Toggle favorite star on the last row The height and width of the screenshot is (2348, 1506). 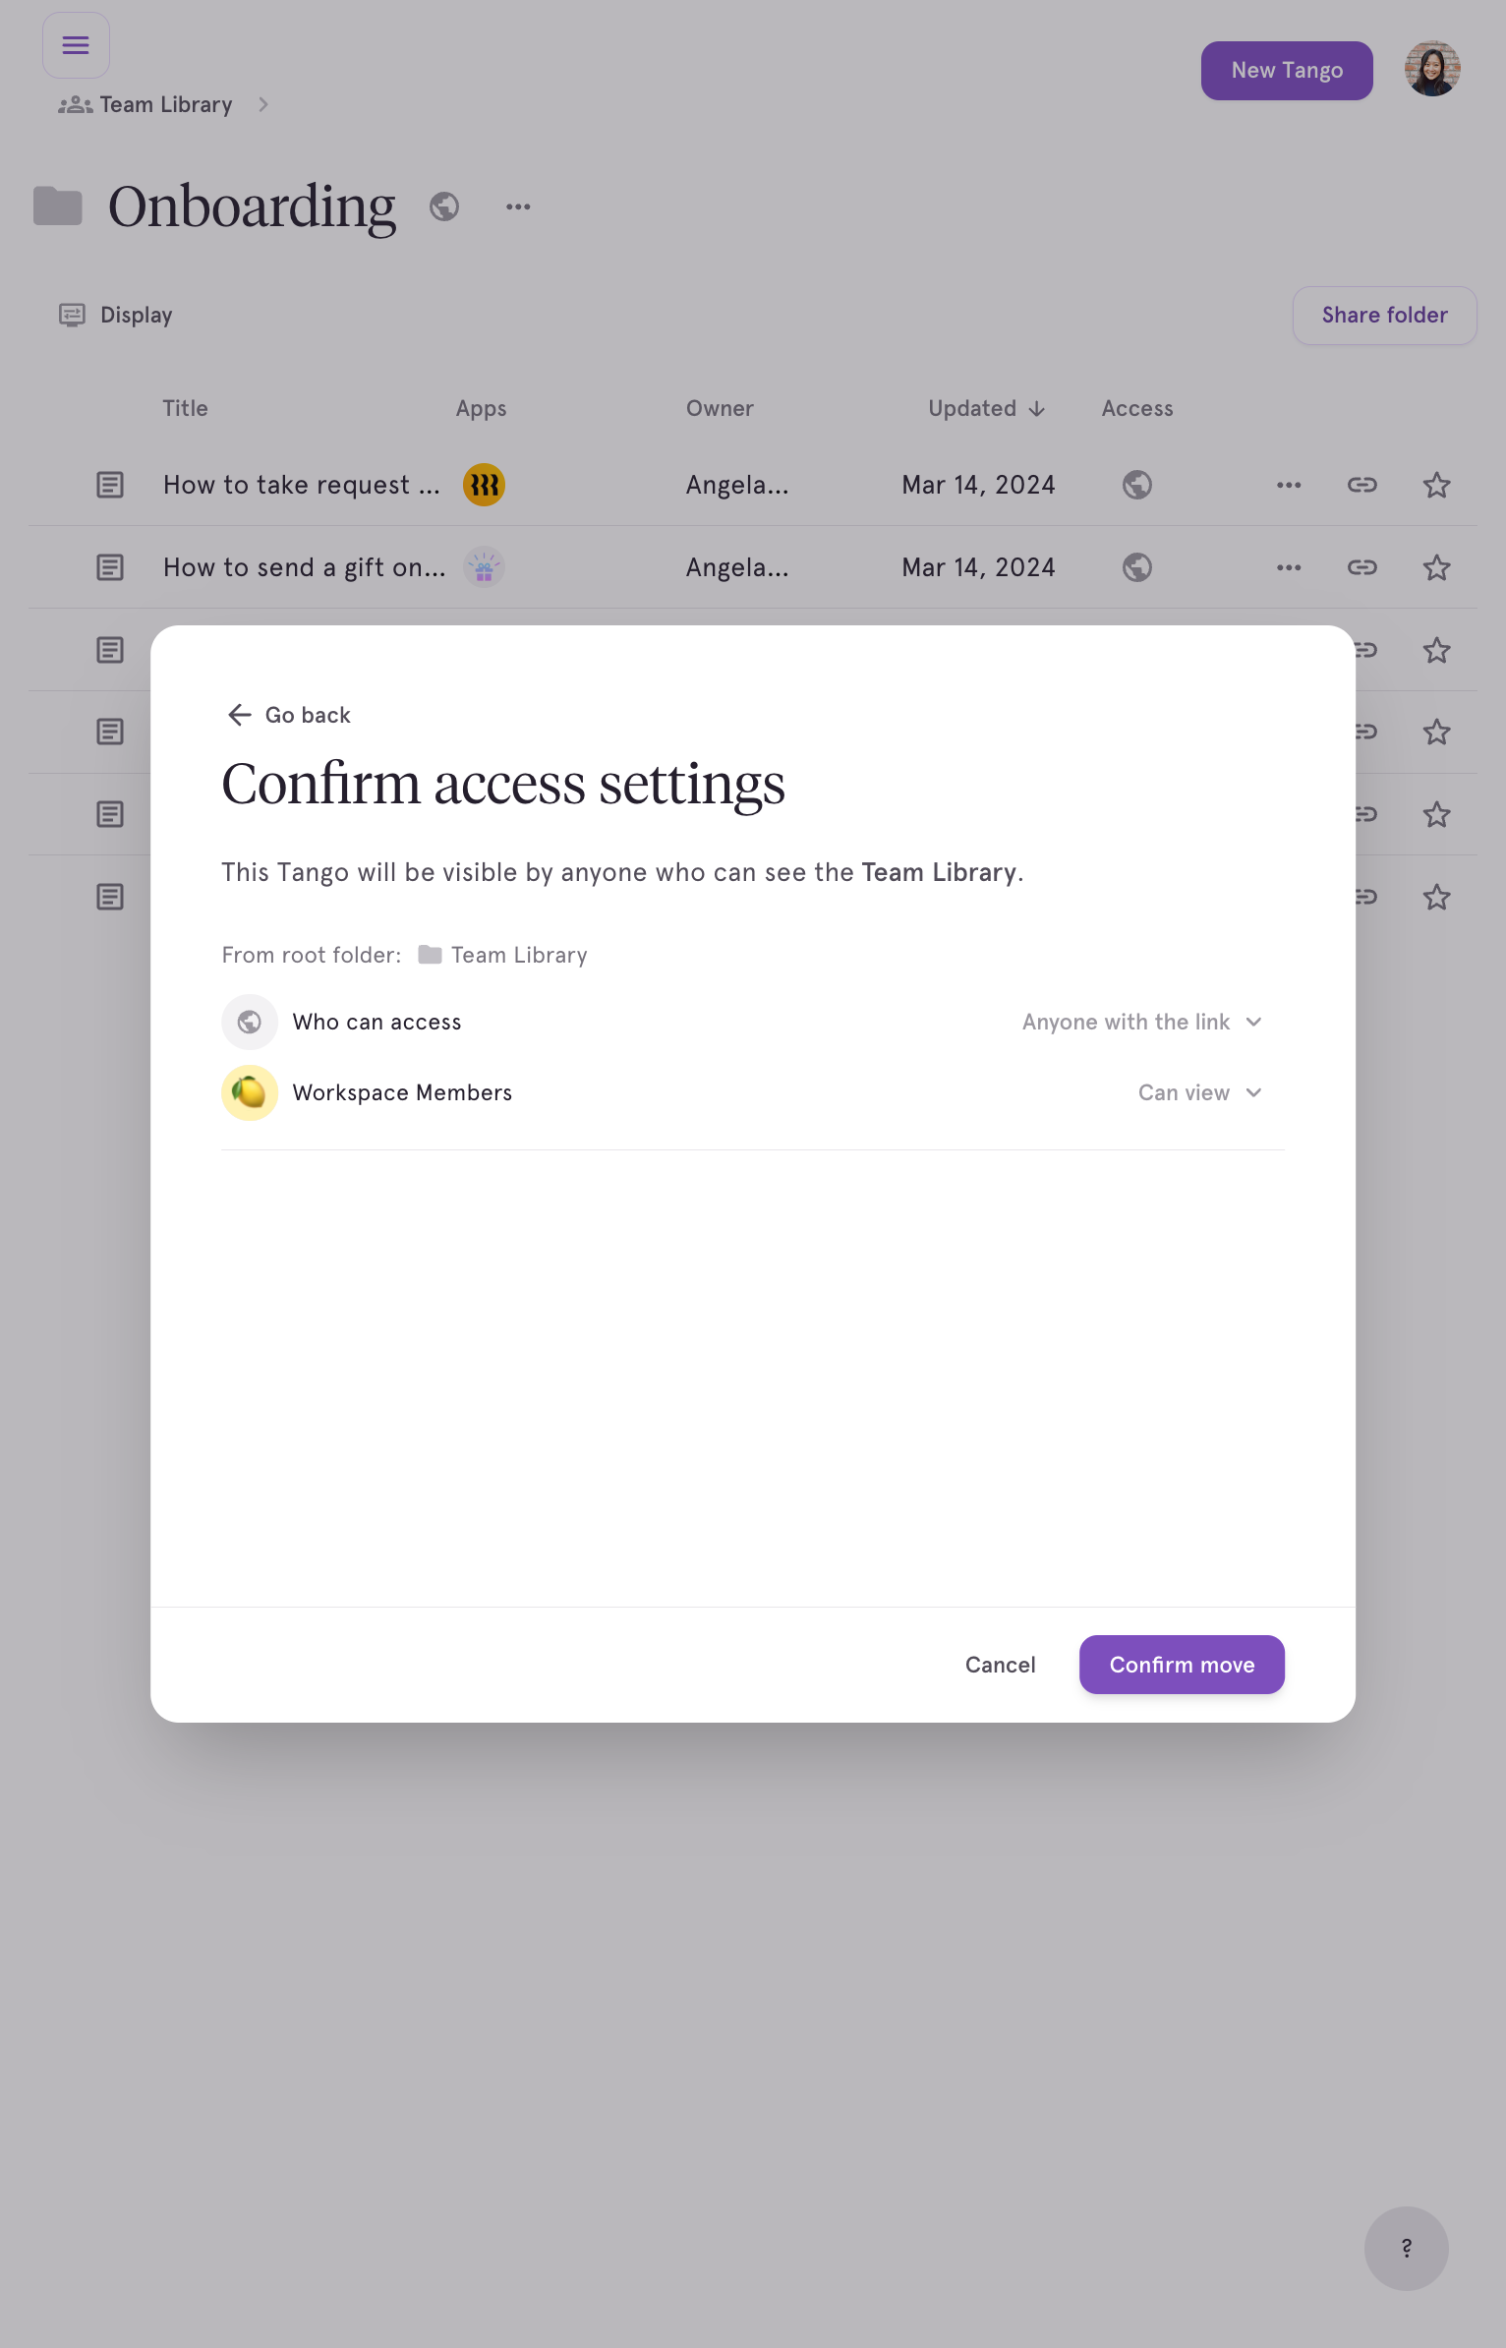pos(1436,897)
